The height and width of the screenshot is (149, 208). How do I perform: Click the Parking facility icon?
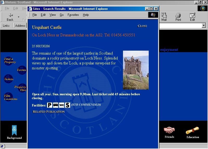pyautogui.click(x=50, y=105)
